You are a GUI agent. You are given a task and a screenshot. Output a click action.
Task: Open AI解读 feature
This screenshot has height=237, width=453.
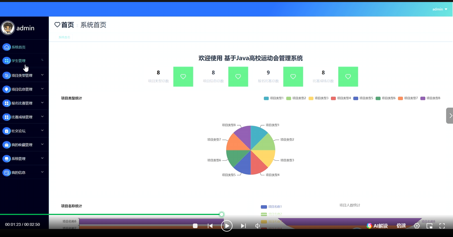(377, 226)
